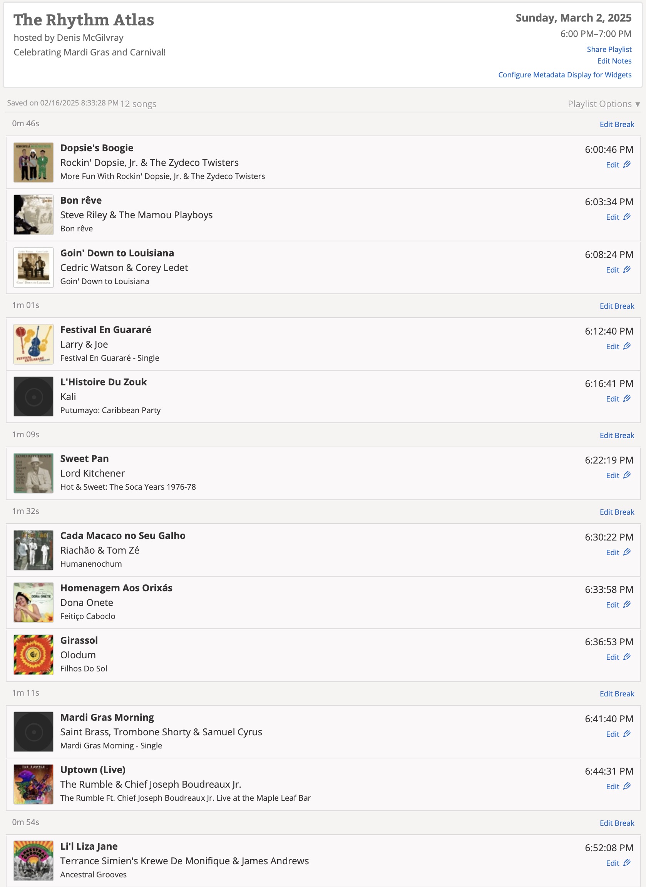Select the Uptown (Live) album thumbnail
The width and height of the screenshot is (646, 887).
[x=33, y=784]
